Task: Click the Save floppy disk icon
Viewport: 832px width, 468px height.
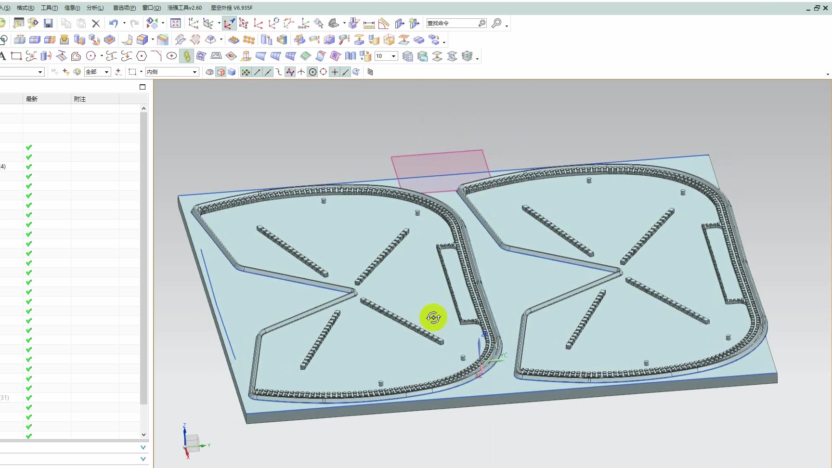Action: tap(48, 23)
